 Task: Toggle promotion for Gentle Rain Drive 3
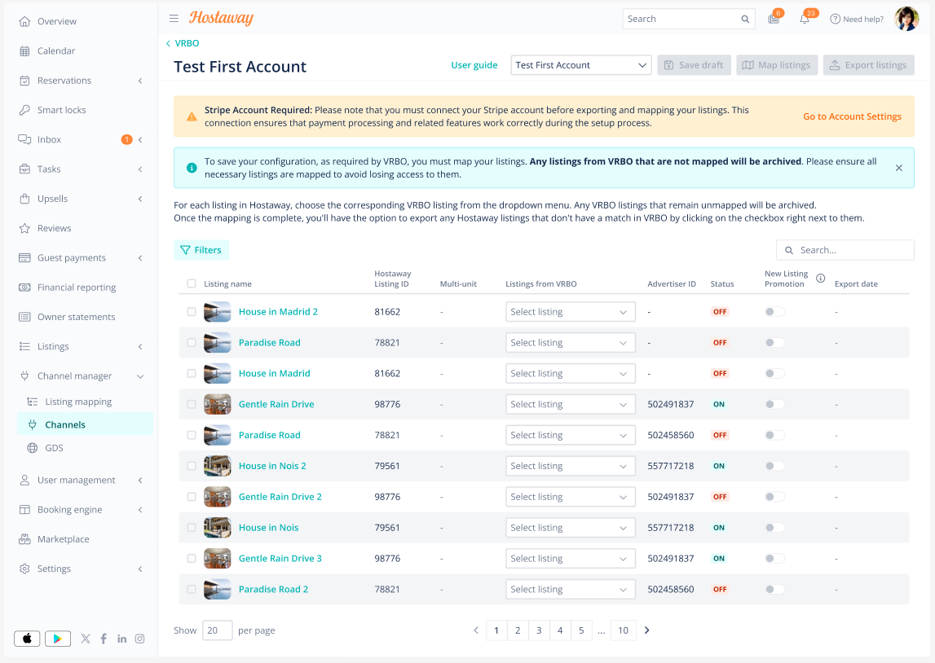774,558
